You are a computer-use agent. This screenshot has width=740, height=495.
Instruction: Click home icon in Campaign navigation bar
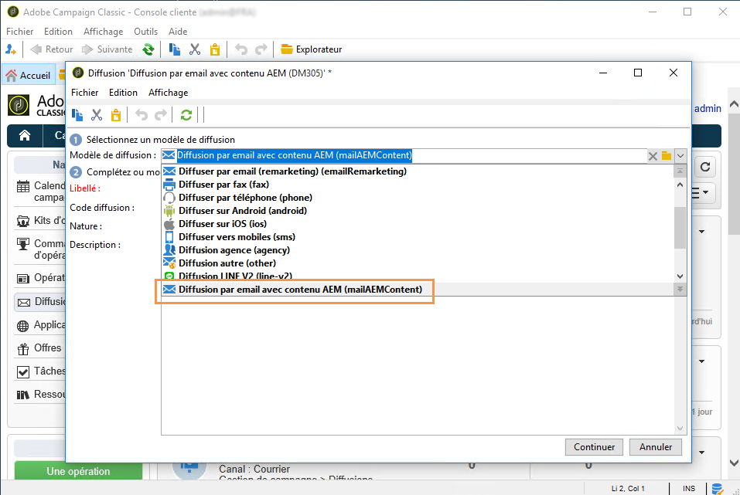[x=25, y=136]
